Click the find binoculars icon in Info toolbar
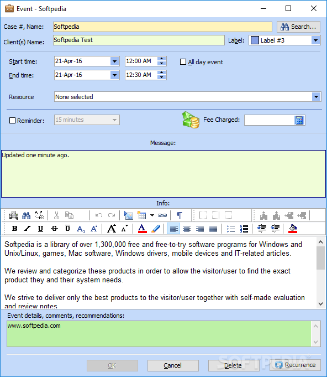This screenshot has width=327, height=377. tap(26, 215)
